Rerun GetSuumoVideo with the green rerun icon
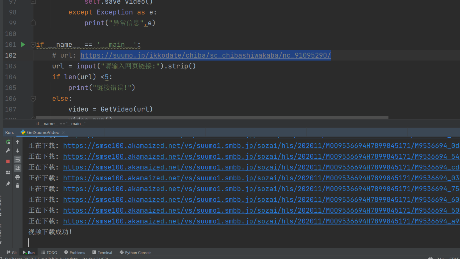 click(8, 142)
